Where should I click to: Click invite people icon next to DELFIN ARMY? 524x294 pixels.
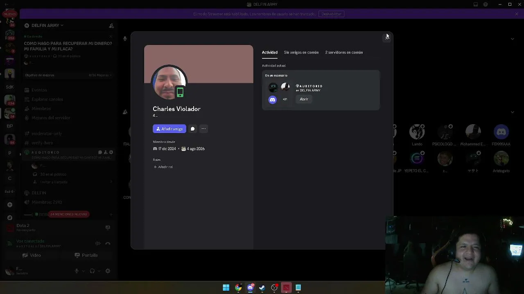(x=111, y=26)
